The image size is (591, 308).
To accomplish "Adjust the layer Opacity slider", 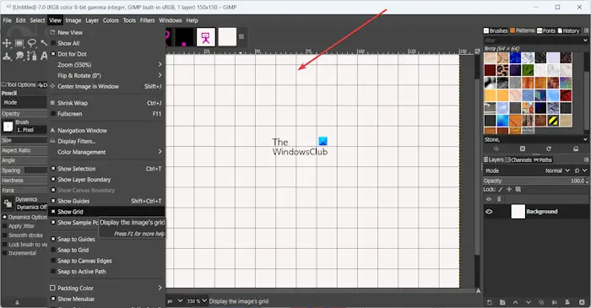I will (535, 181).
